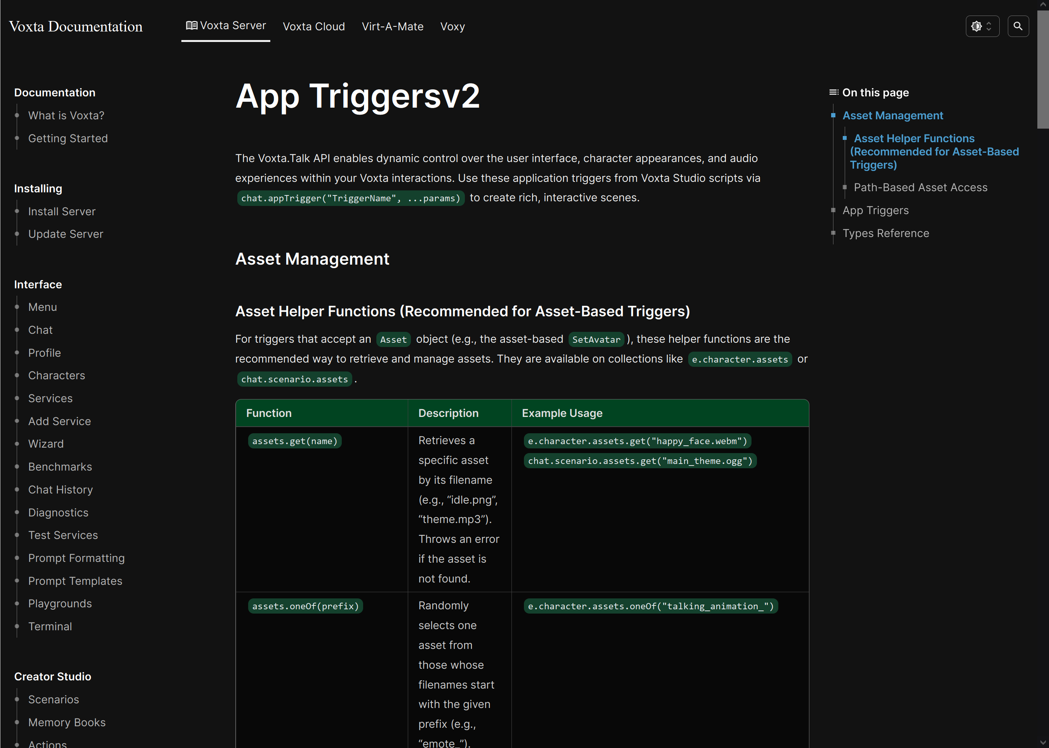Navigate to Chat History page
This screenshot has width=1049, height=748.
(60, 490)
